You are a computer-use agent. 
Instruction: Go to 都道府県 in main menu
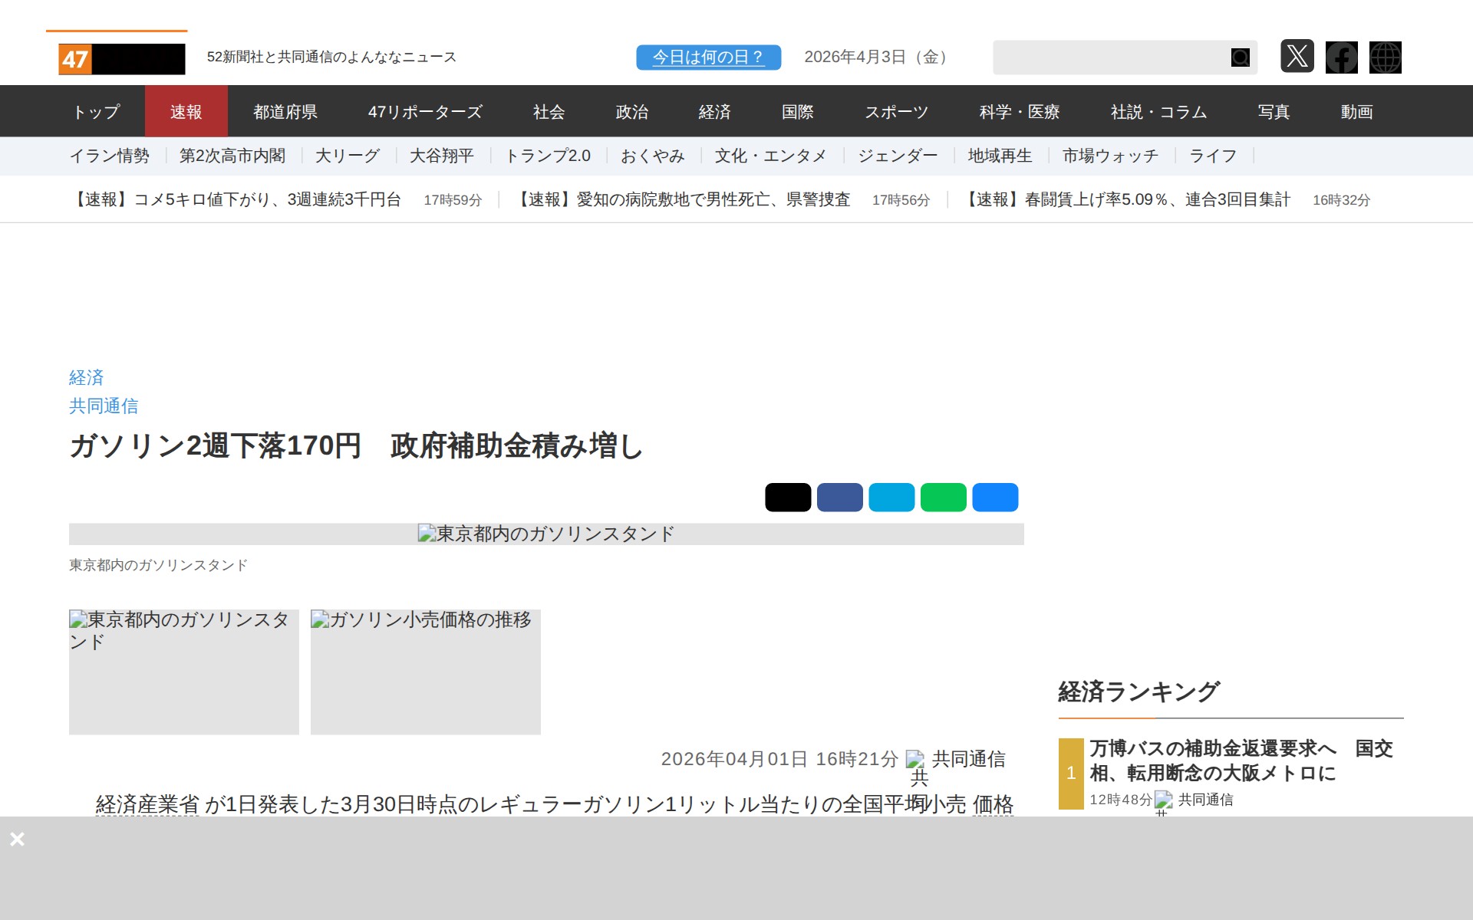(x=285, y=112)
